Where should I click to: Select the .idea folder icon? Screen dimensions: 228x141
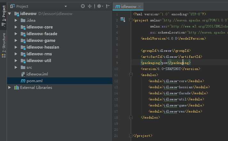[x=23, y=20]
